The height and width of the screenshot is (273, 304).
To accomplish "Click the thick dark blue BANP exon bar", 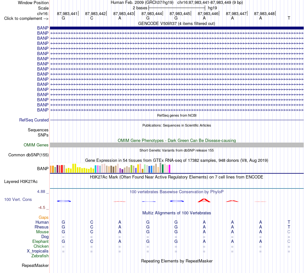I will pos(177,28).
